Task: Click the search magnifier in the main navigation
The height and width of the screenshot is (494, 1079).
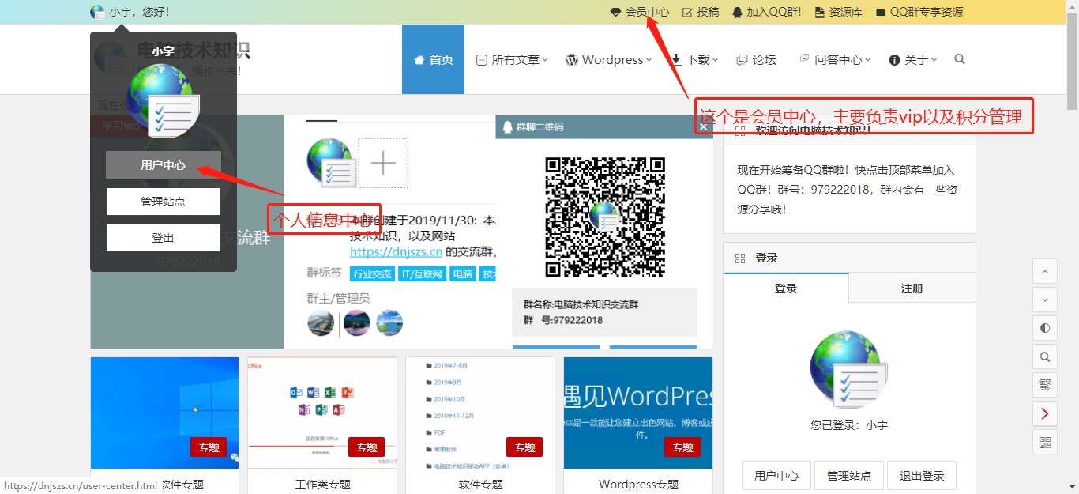Action: coord(960,59)
